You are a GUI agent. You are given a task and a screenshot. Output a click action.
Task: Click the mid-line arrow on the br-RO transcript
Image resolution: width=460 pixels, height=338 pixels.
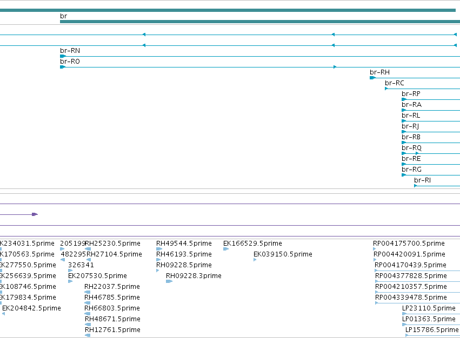[335, 67]
